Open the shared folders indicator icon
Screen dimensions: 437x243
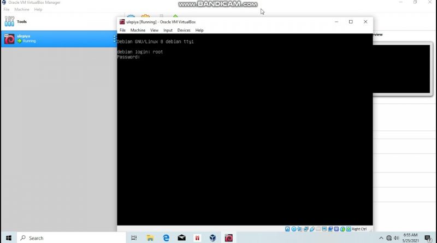point(318,229)
